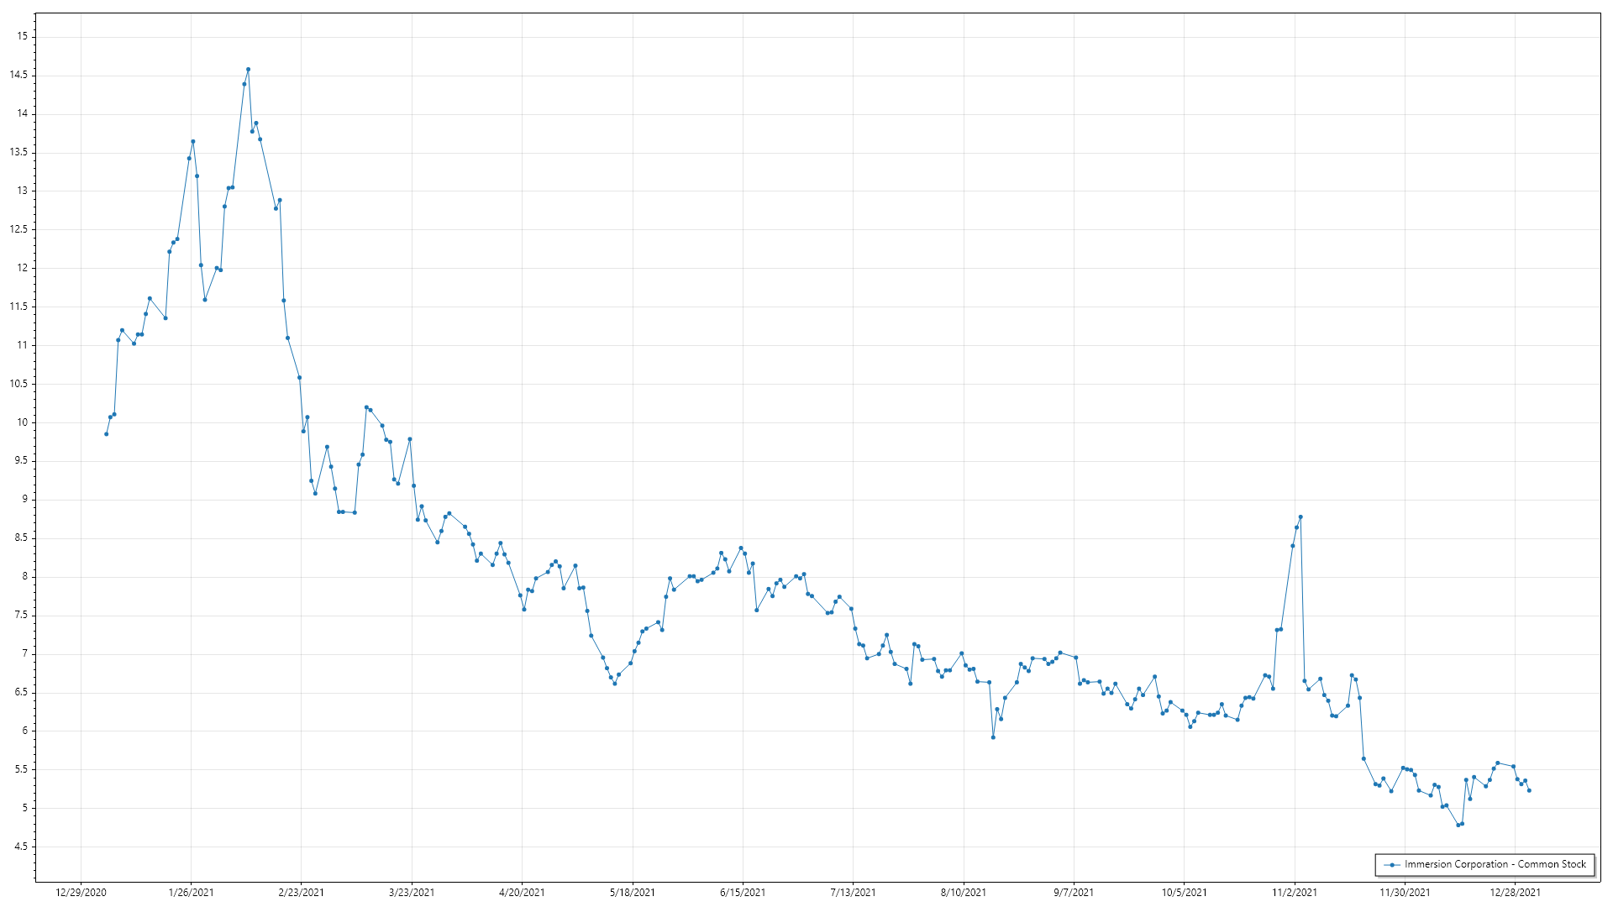Click the 1/26/2021 x-axis date label

[191, 892]
